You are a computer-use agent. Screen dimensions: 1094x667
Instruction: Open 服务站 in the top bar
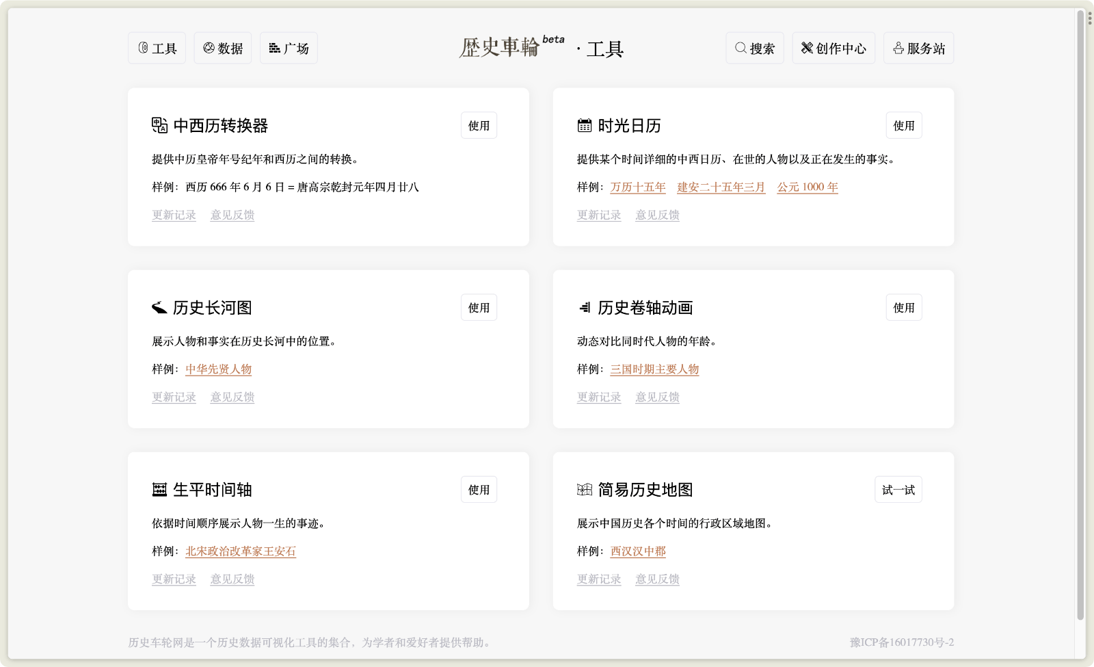click(918, 48)
